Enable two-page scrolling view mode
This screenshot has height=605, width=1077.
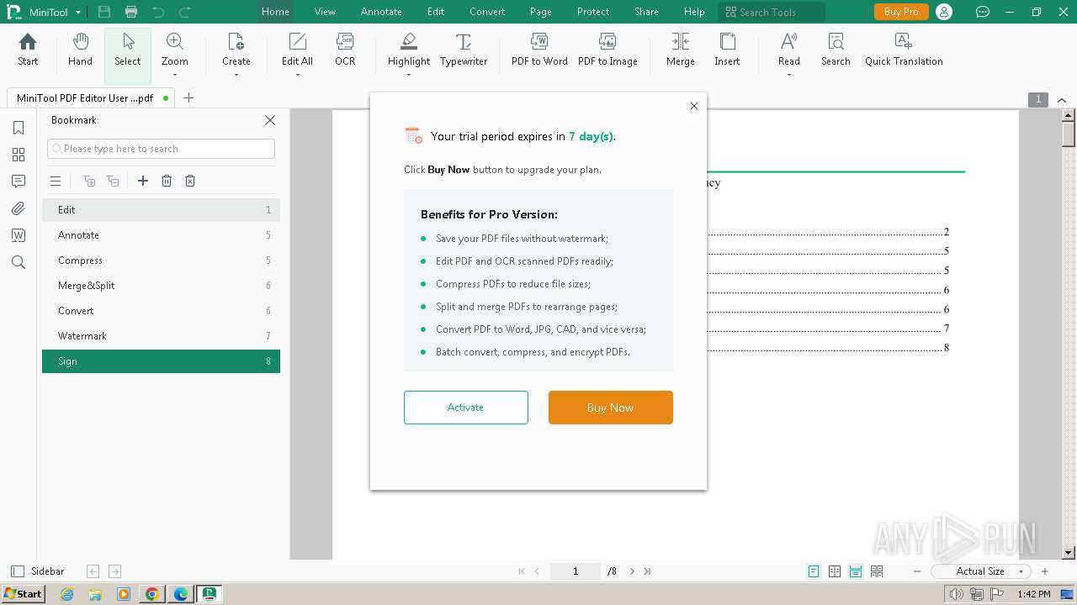click(877, 571)
